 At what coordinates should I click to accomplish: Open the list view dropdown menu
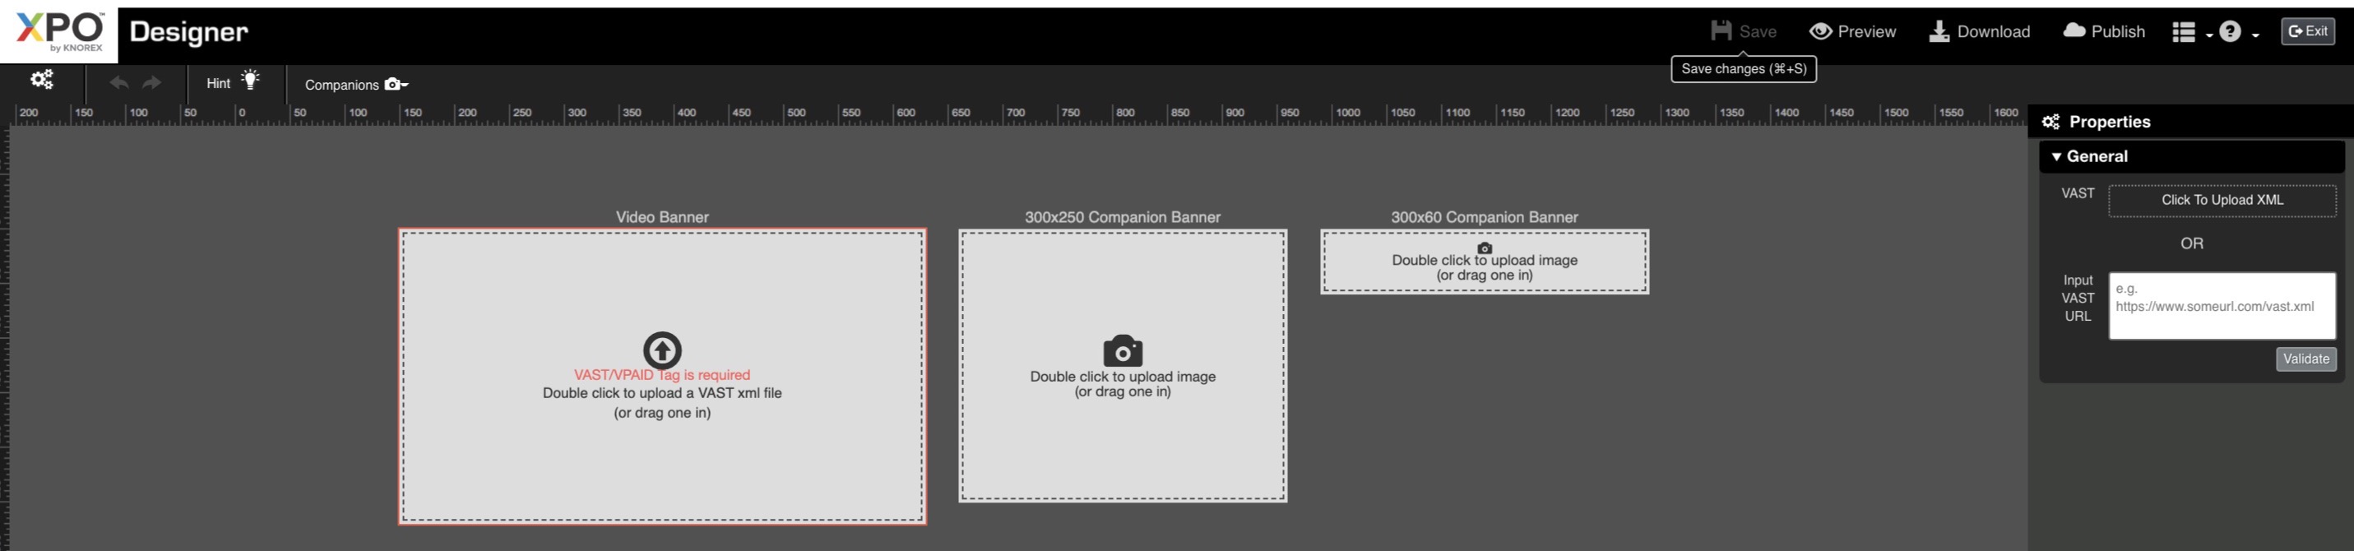(2190, 33)
